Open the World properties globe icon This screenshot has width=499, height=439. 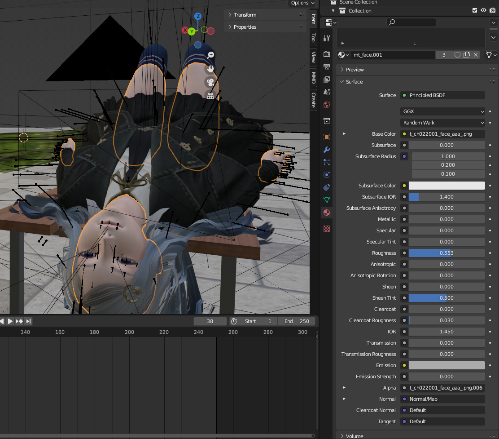point(327,105)
